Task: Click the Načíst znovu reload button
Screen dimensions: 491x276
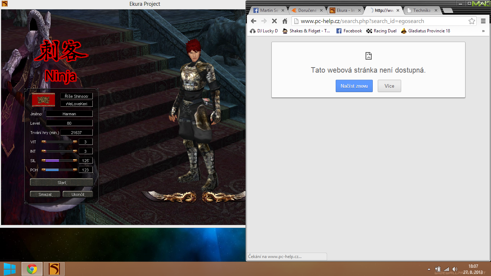Action: 354,86
